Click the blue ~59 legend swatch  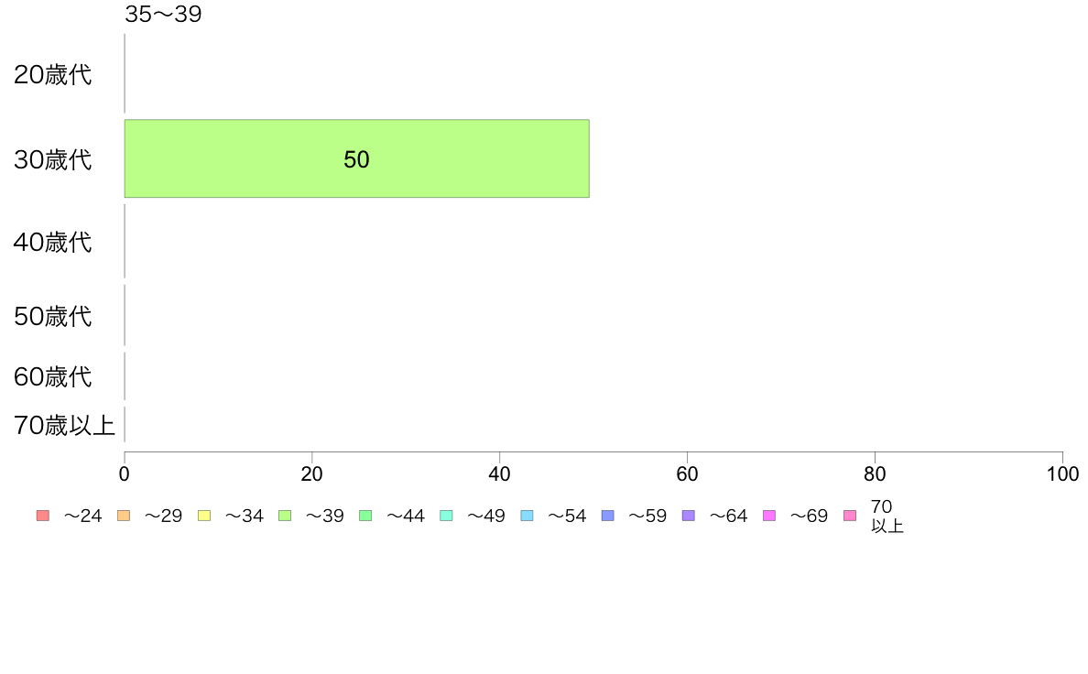[x=607, y=516]
